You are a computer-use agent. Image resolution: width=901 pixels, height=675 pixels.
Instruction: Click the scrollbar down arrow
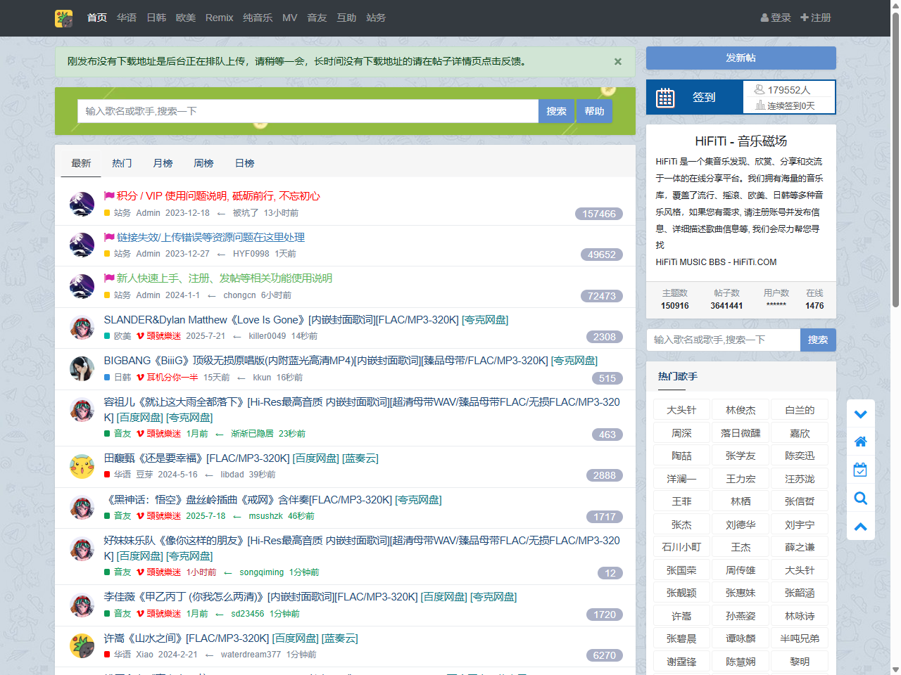(895, 669)
